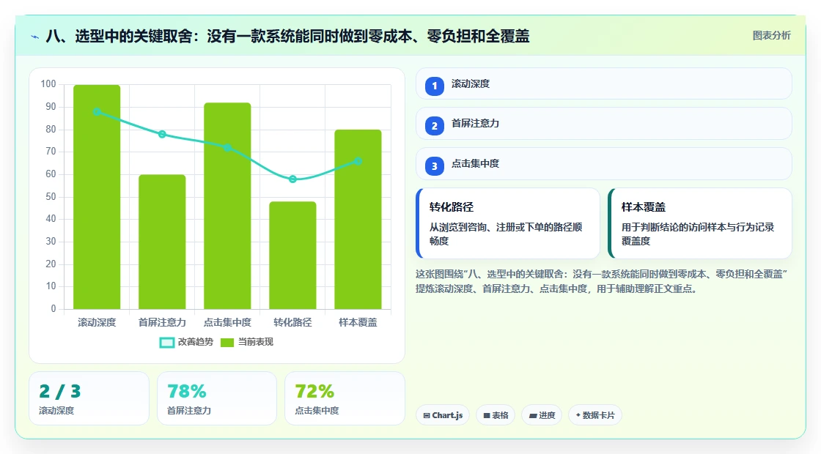Click the 78% 首屏注意力 stat card
Screen dimensions: 821x454
(x=217, y=398)
